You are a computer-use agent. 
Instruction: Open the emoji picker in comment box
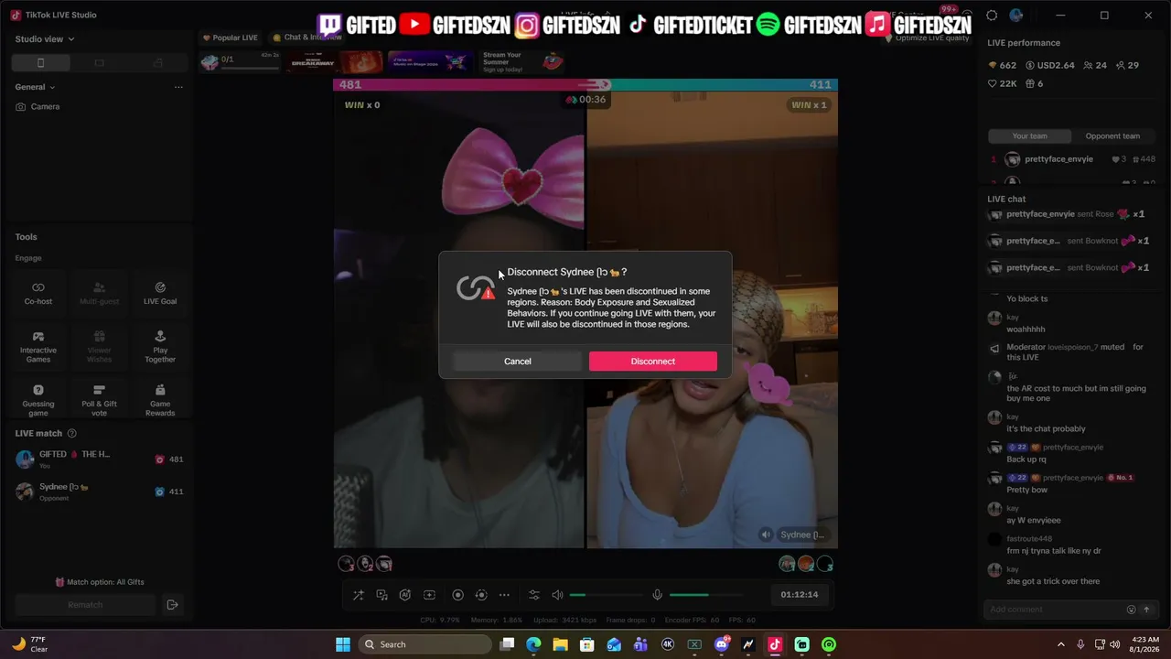pos(1131,610)
